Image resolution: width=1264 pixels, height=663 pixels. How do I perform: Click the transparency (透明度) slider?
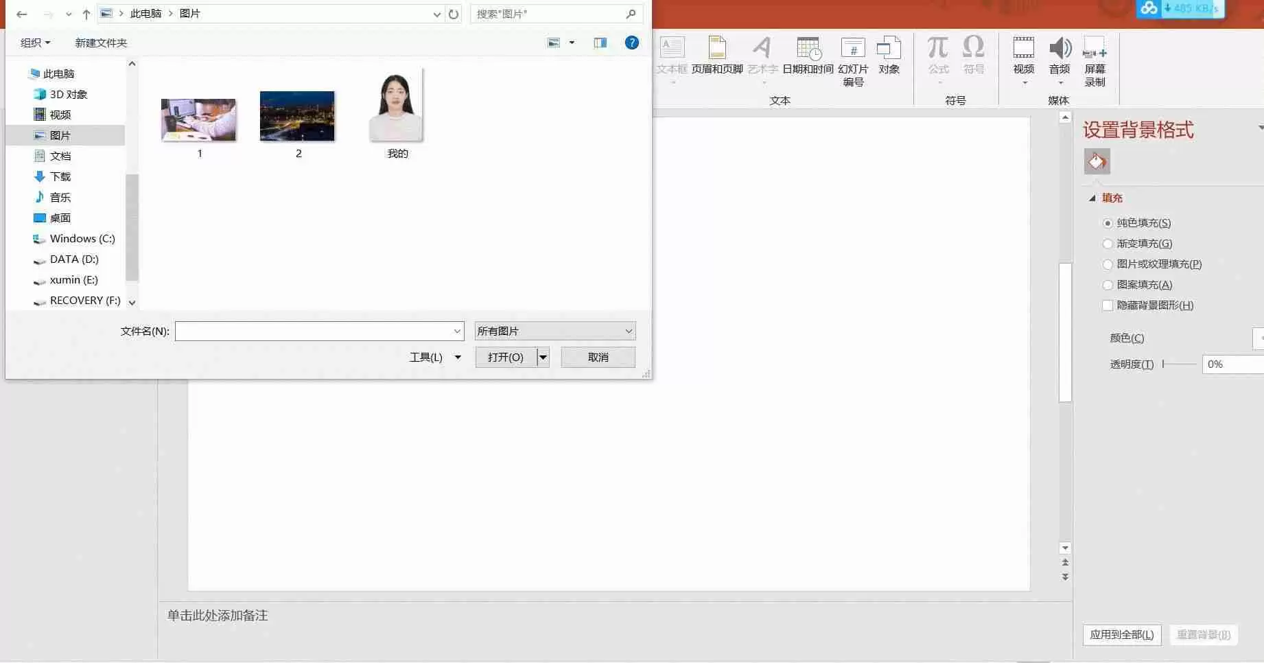(1180, 364)
